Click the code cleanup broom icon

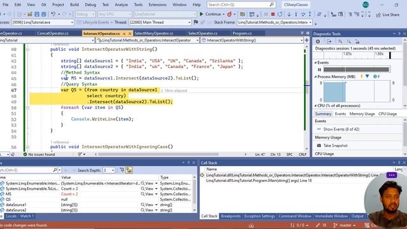[x=80, y=154]
